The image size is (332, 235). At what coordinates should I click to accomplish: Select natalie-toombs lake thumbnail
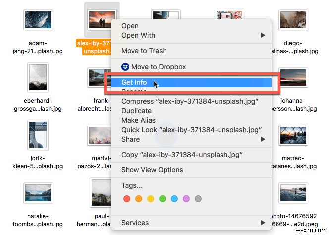pyautogui.click(x=38, y=193)
